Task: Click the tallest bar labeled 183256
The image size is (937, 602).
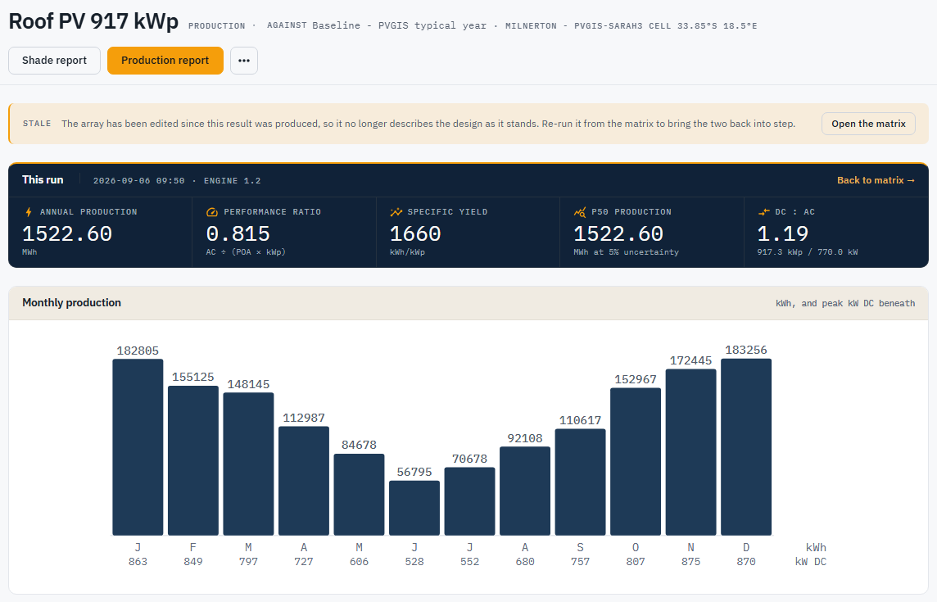Action: pyautogui.click(x=746, y=446)
